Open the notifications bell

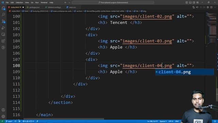pyautogui.click(x=215, y=121)
